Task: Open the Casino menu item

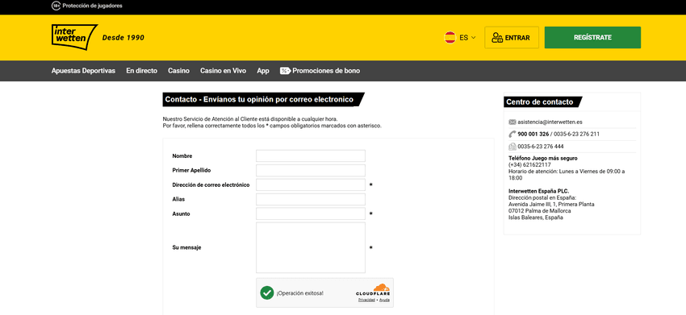Action: pyautogui.click(x=178, y=71)
